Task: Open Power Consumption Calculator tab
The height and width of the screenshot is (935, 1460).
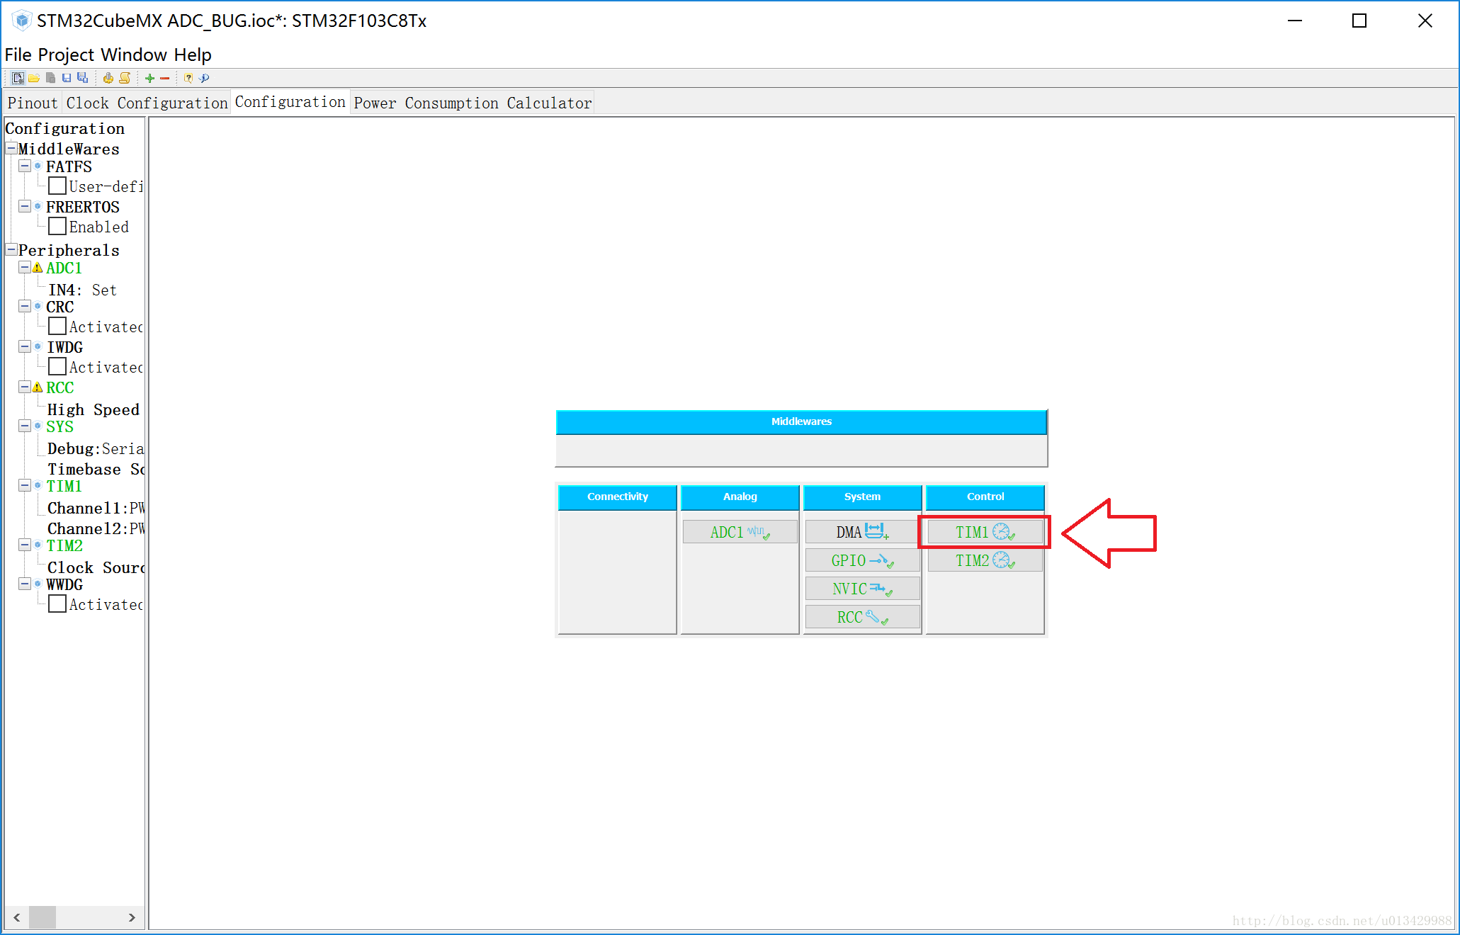Action: (472, 103)
